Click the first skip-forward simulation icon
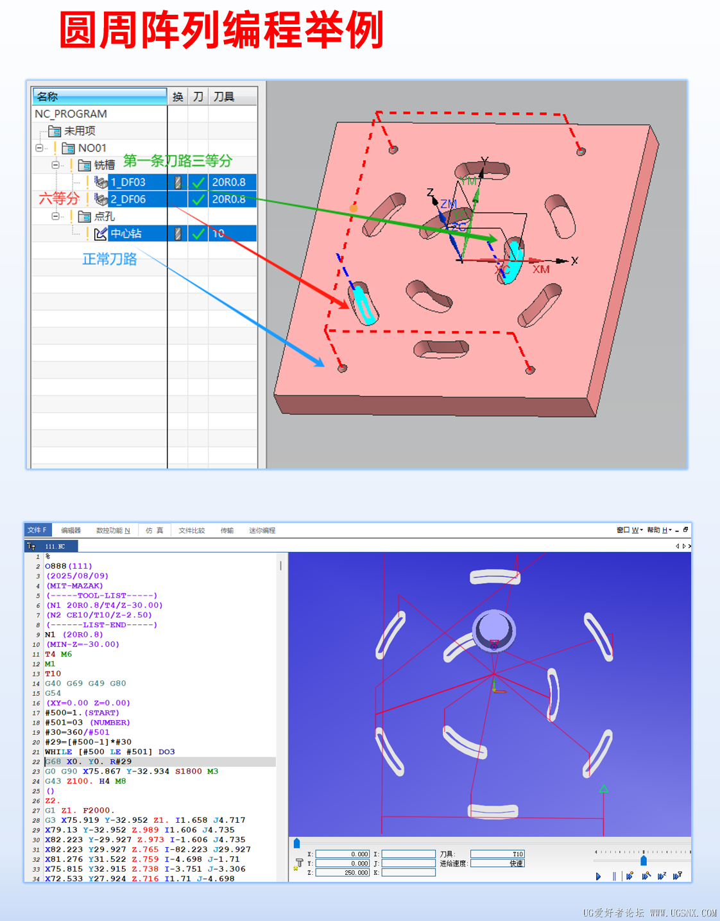Image resolution: width=720 pixels, height=921 pixels. click(630, 876)
